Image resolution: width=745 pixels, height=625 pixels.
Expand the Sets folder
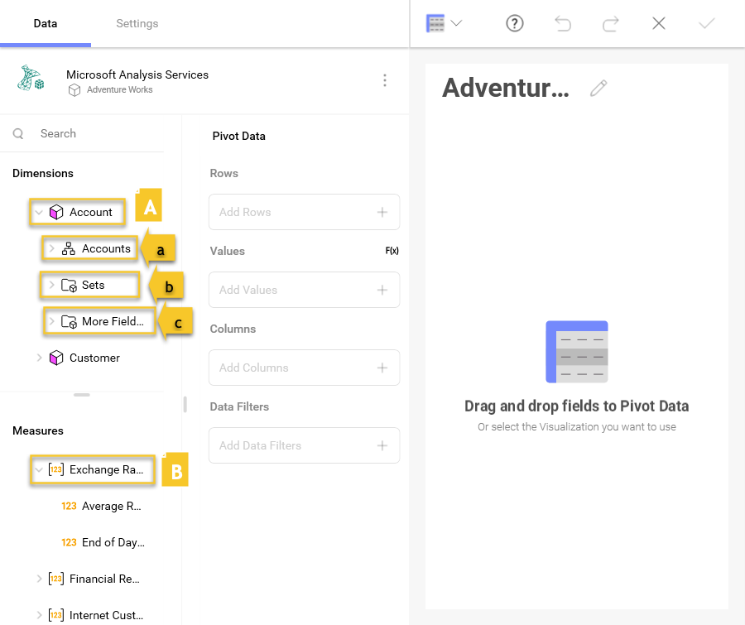pyautogui.click(x=51, y=286)
